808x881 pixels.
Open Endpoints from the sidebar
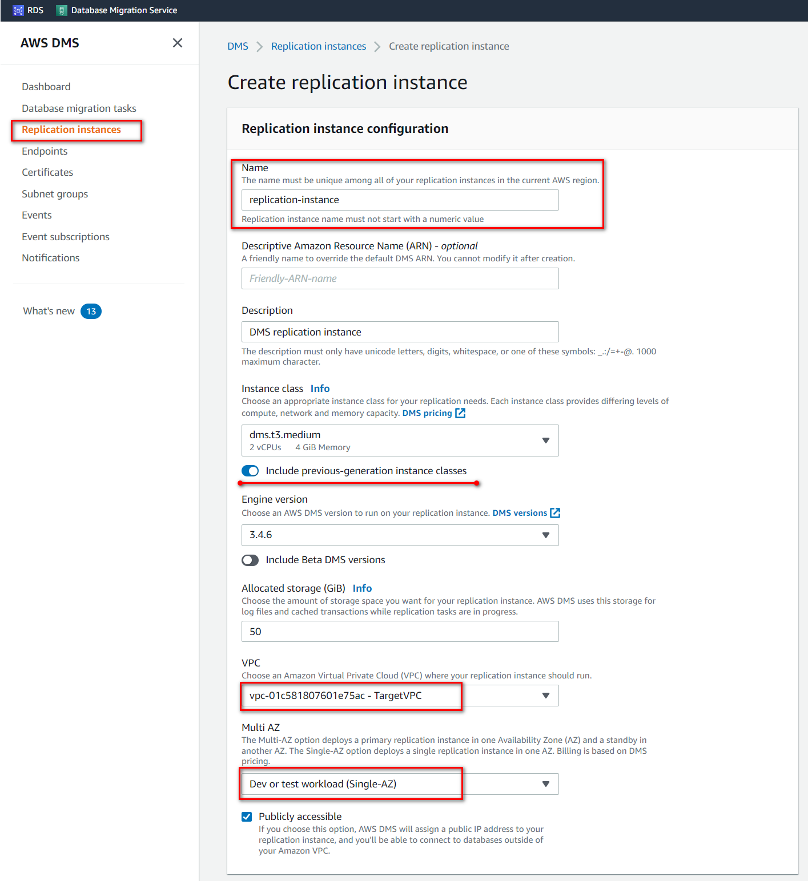click(45, 151)
